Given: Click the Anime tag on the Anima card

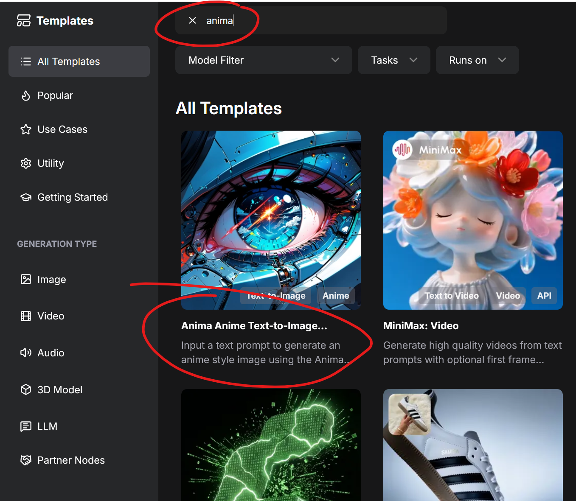Looking at the screenshot, I should (336, 296).
